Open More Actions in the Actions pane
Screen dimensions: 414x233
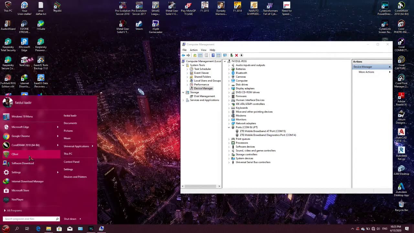pyautogui.click(x=372, y=72)
